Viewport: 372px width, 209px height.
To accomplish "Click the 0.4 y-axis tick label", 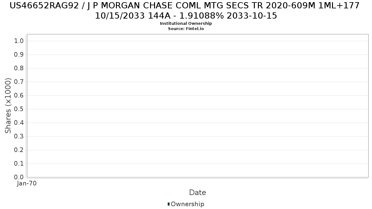I will click(x=19, y=123).
